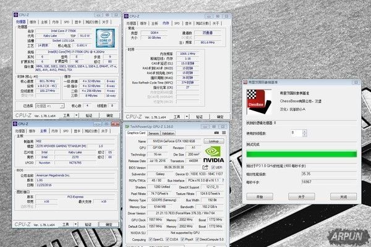Viewport: 371px width, 247px height.
Task: Click the Bus Interface question mark in GPU-Z
Action: pyautogui.click(x=223, y=180)
